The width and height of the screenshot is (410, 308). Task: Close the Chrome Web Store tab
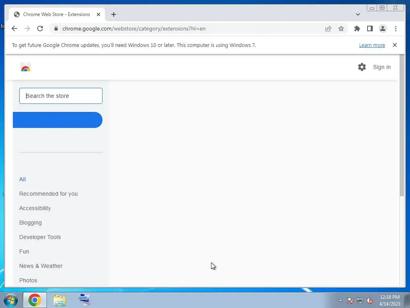point(98,14)
